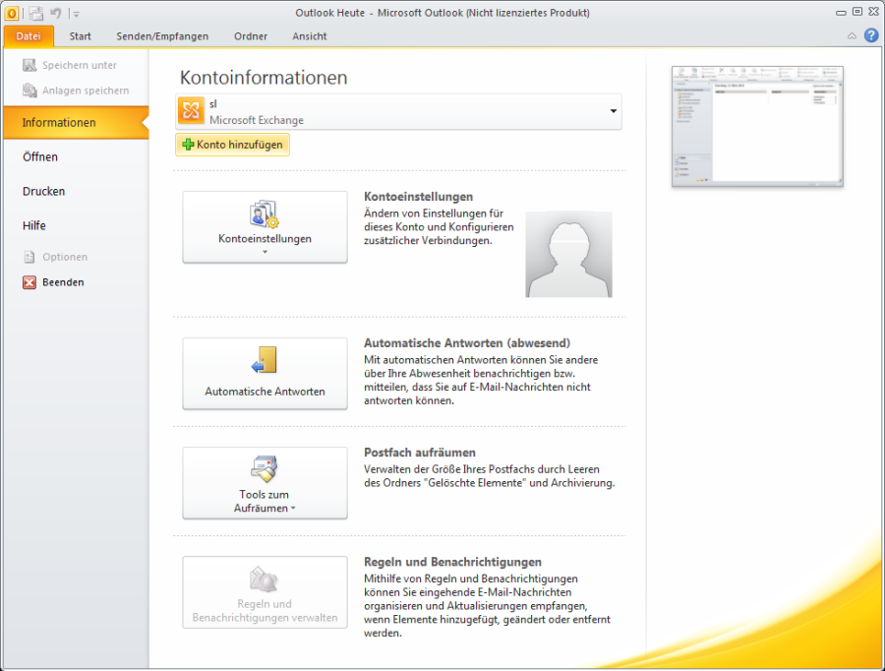Switch to the Senden/Empfangen tab
Viewport: 885px width, 671px height.
(x=162, y=36)
